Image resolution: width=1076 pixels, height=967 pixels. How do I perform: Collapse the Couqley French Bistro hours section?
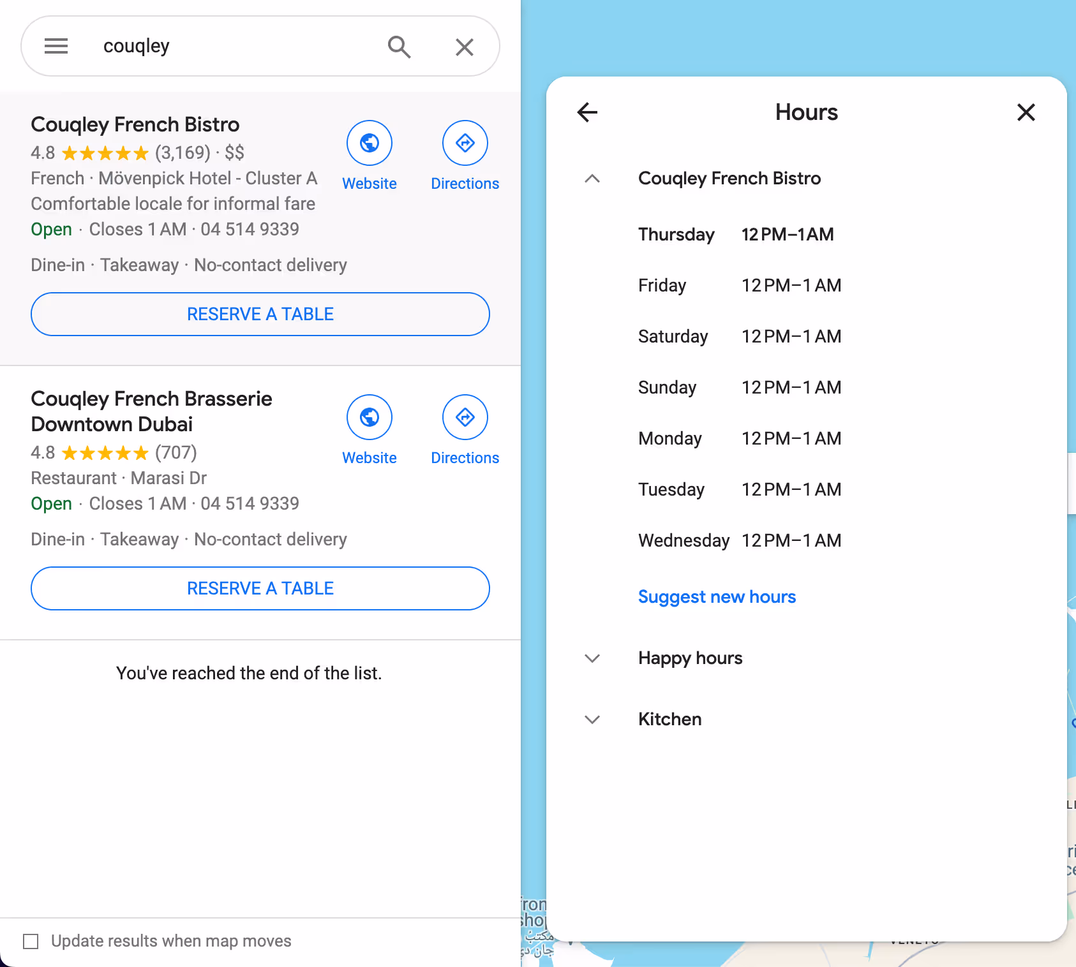coord(592,179)
